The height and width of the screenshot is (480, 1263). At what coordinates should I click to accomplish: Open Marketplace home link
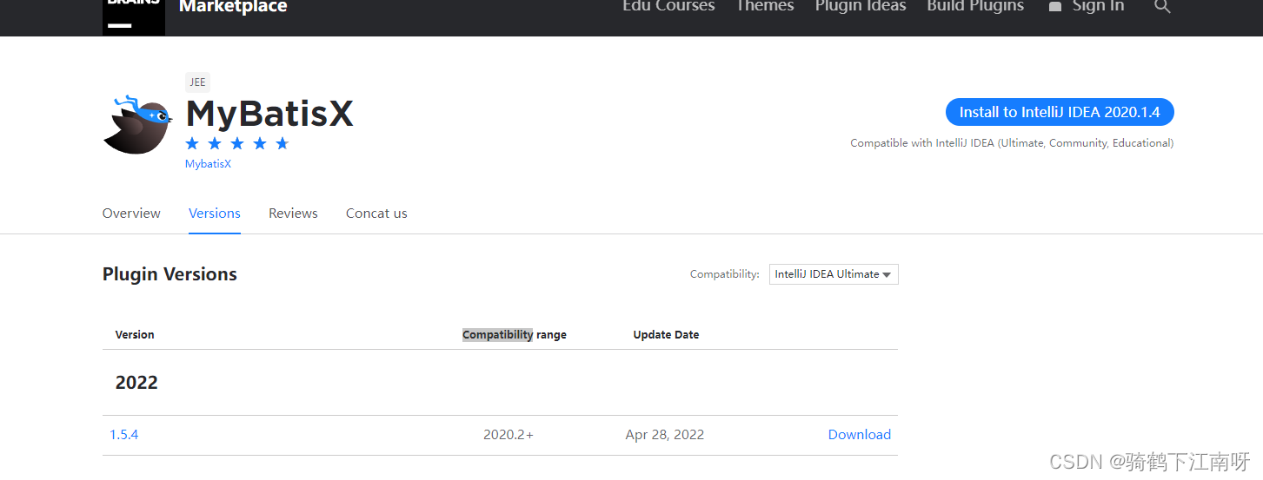pos(233,7)
